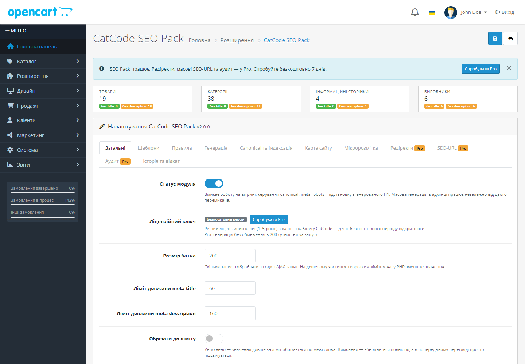Image resolution: width=525 pixels, height=364 pixels.
Task: Toggle the Статус модуля switch
Action: (214, 183)
